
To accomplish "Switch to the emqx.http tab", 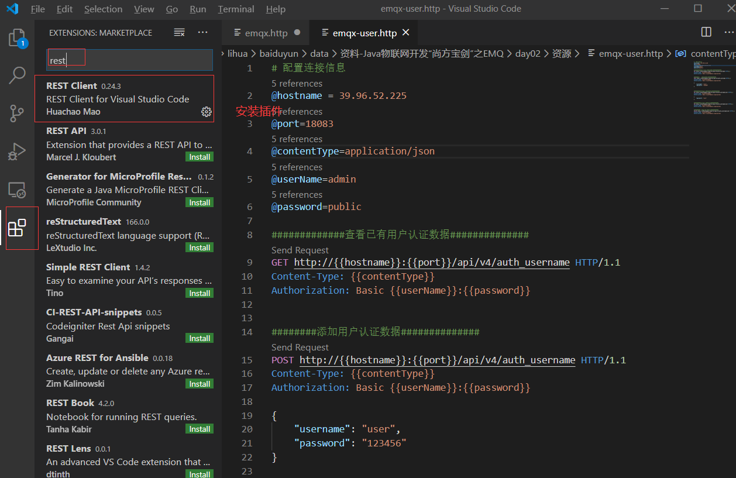I will coord(266,33).
